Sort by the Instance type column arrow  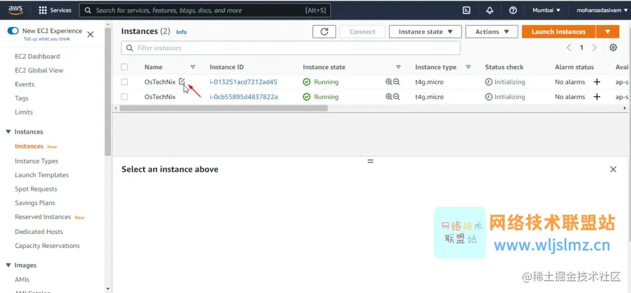click(468, 67)
